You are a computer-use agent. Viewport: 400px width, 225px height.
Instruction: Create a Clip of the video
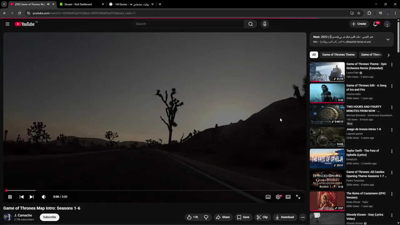262,217
